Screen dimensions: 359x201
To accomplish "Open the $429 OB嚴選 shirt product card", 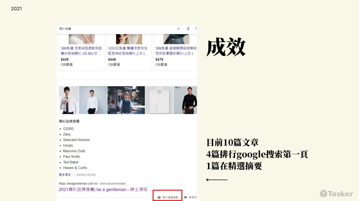I will coord(81,53).
